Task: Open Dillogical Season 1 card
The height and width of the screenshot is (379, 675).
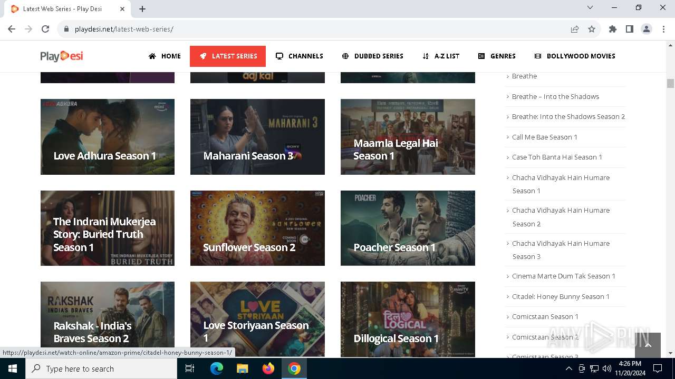Action: pos(408,319)
